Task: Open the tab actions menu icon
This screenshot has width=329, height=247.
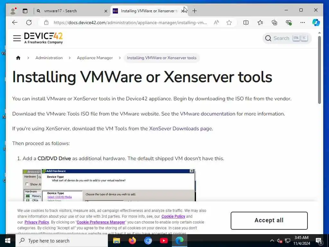Action: (x=25, y=11)
